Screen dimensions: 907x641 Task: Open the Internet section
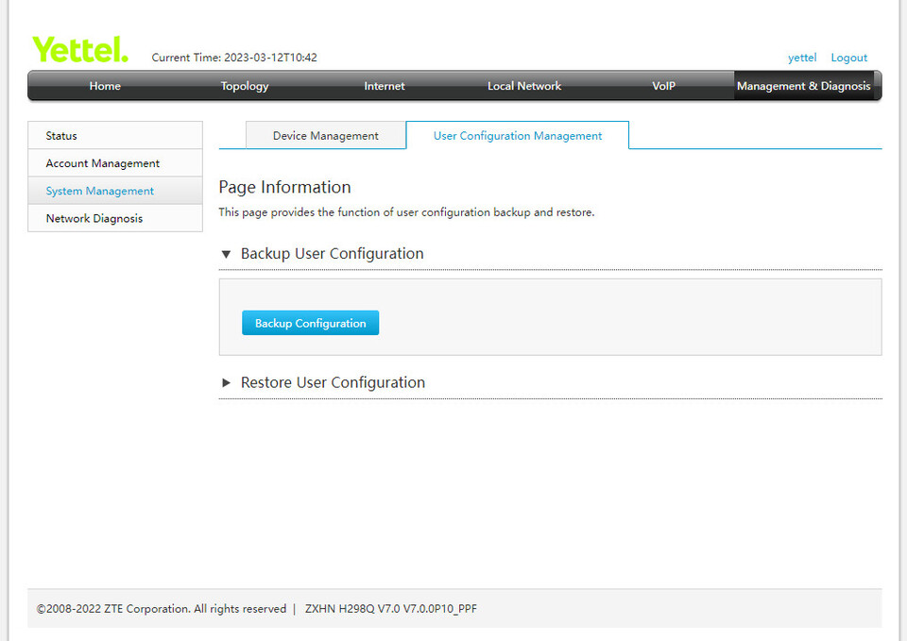(x=384, y=86)
